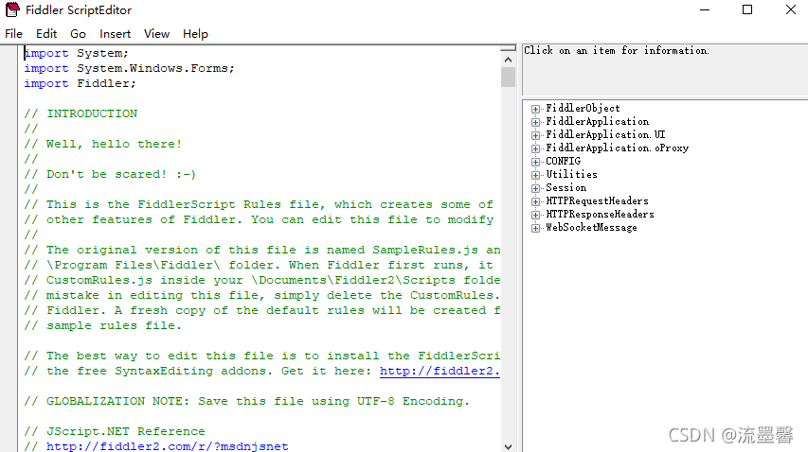Viewport: 808px width, 452px height.
Task: Click the 'GLOBALIZATION NOTE' comment line
Action: pos(247,401)
